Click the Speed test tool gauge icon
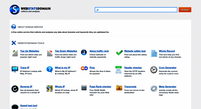This screenshot has height=109, width=201. coord(15,107)
